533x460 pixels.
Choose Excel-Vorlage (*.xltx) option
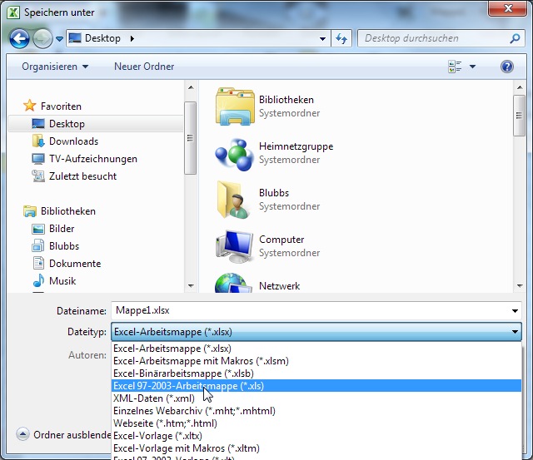tap(316, 436)
